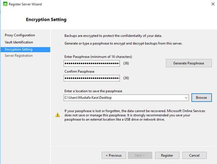Go back with the Previous button

tap(114, 155)
